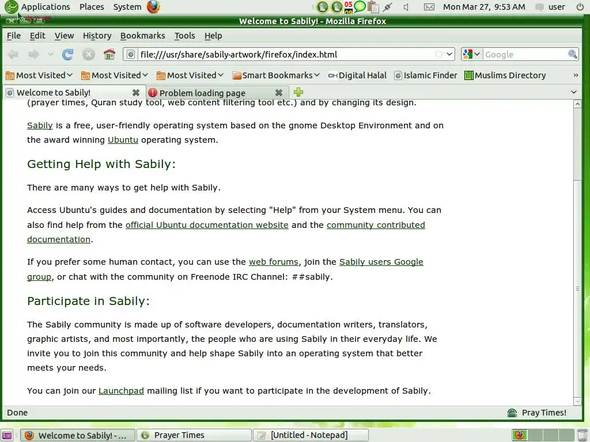The image size is (590, 442).
Task: Select the Welcome to Sabily! tab
Action: tap(74, 93)
